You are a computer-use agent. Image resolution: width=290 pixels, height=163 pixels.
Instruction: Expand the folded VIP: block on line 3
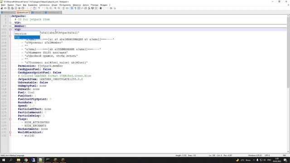[10, 23]
